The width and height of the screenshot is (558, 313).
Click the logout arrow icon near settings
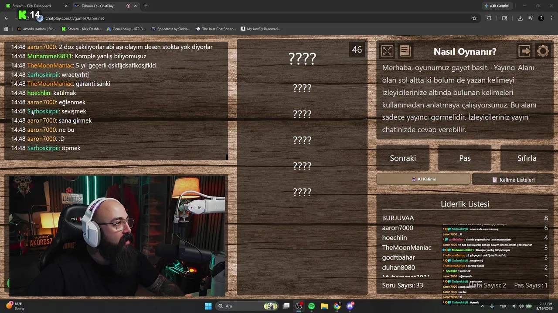point(525,51)
